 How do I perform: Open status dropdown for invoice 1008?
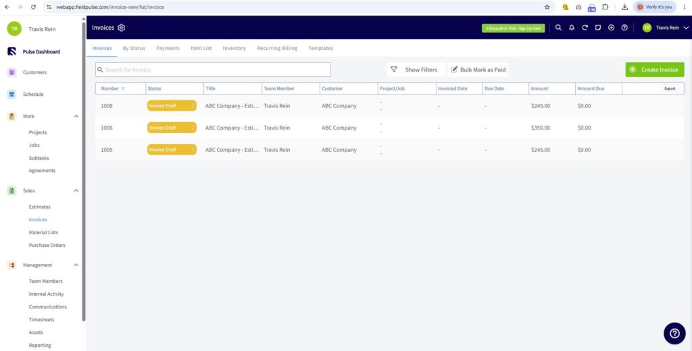(x=172, y=106)
